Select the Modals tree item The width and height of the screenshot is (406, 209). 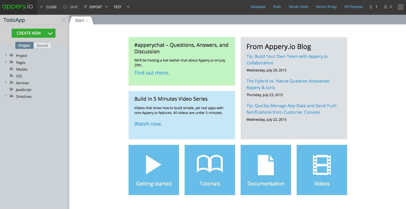coord(22,69)
